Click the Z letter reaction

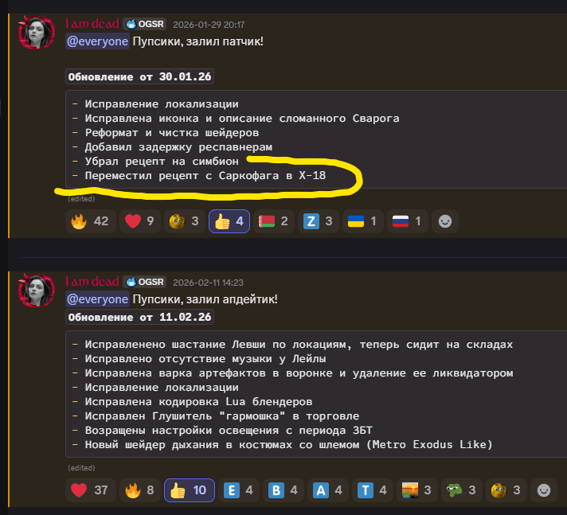(319, 221)
